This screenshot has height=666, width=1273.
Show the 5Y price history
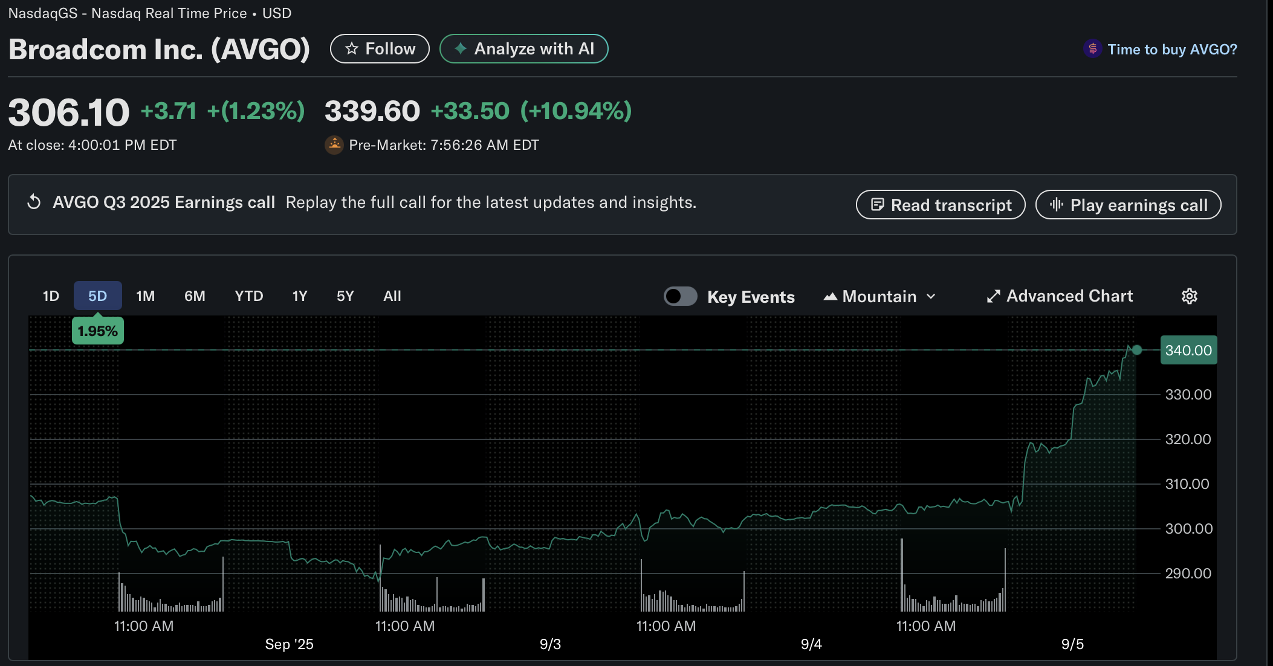[x=345, y=296]
